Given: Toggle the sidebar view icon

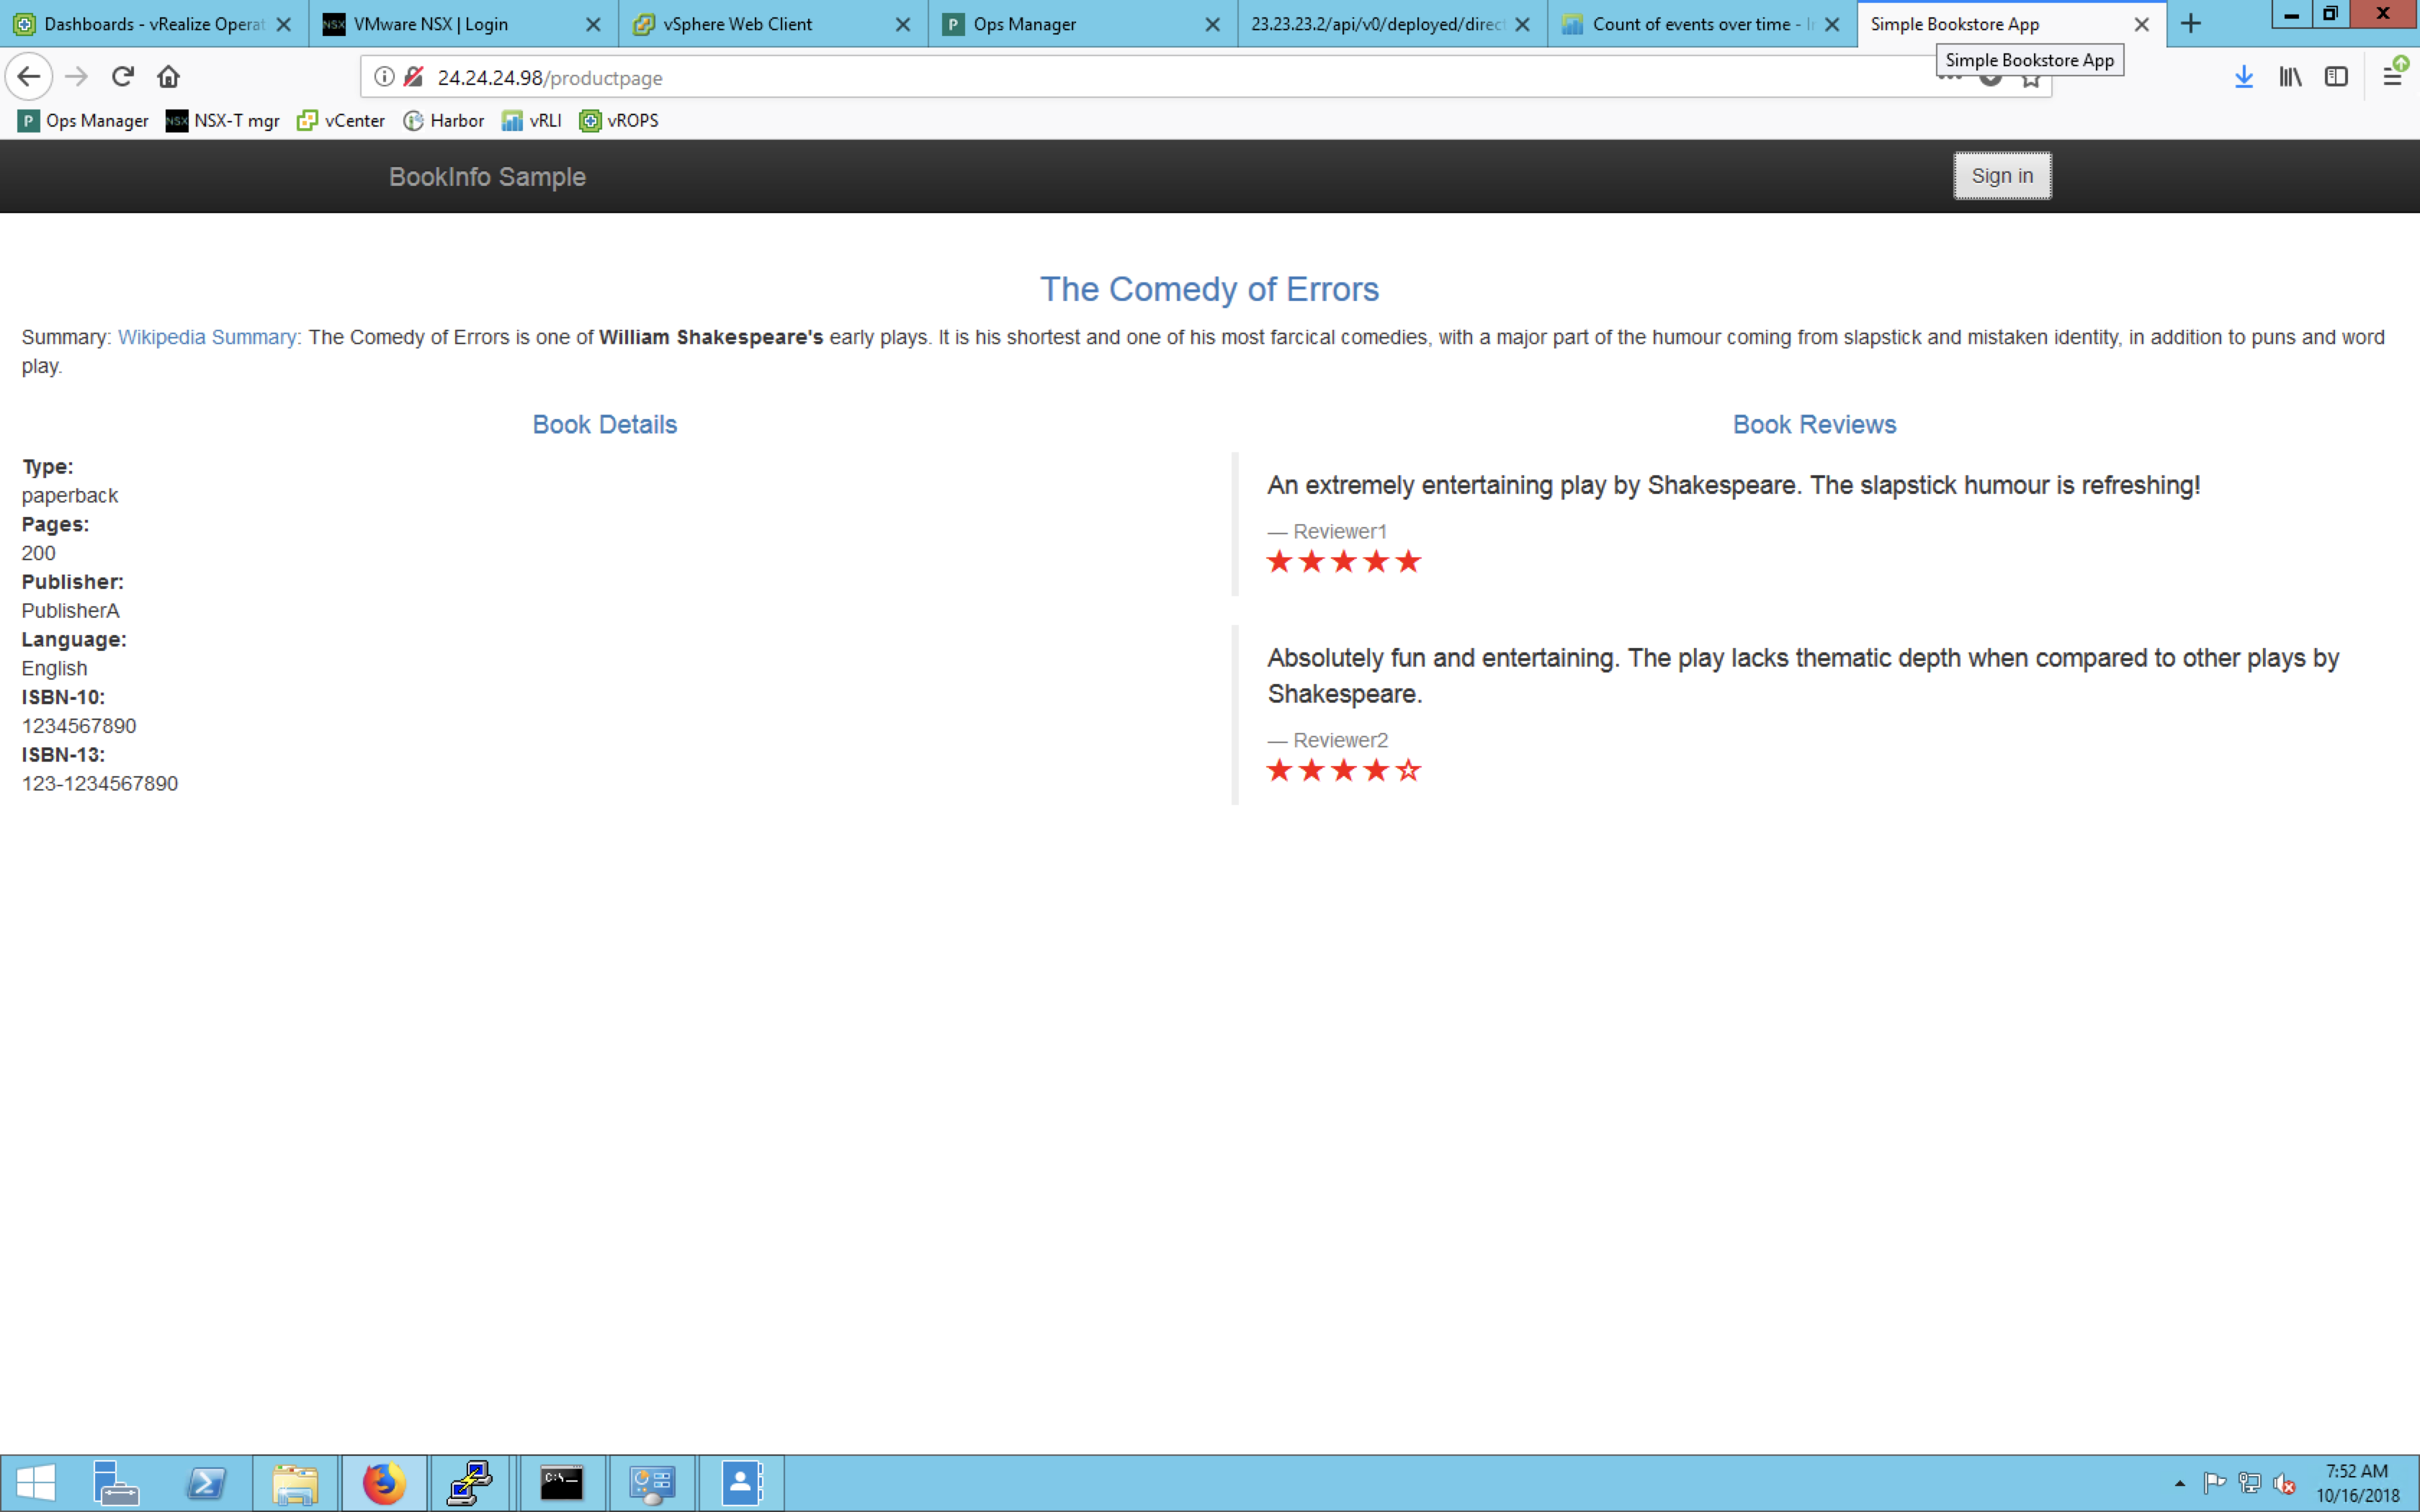Looking at the screenshot, I should point(2336,77).
